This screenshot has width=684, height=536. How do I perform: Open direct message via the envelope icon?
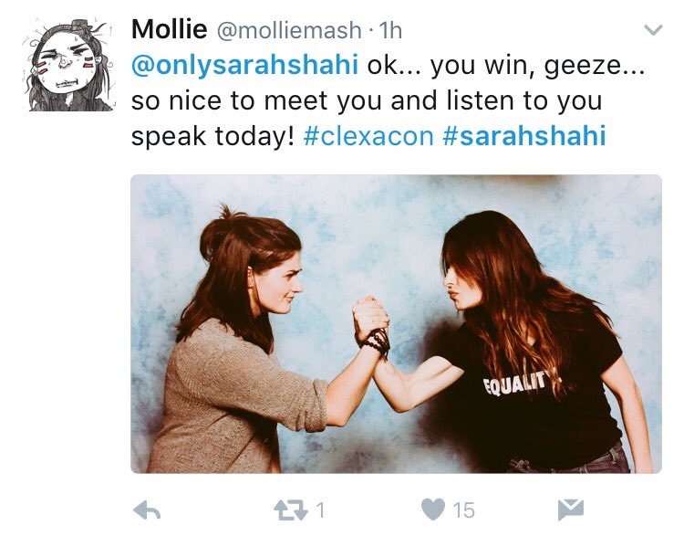coord(571,510)
